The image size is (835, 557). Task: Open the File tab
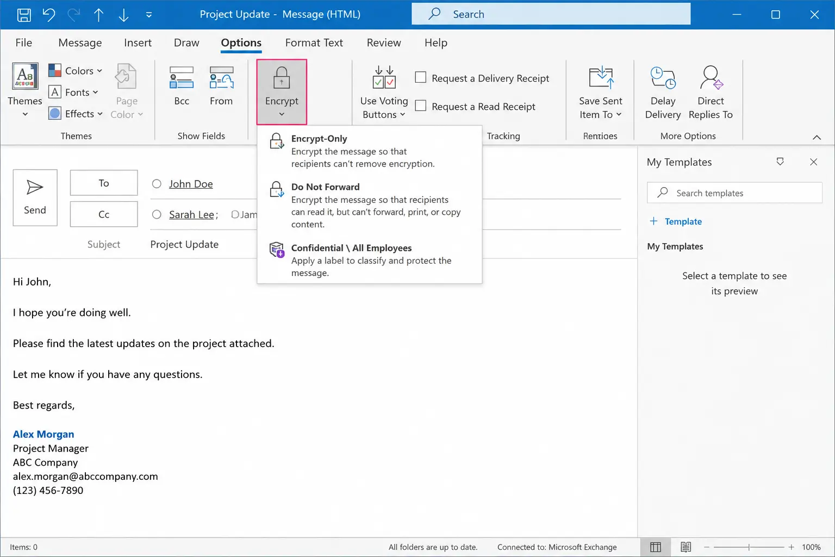(x=24, y=42)
